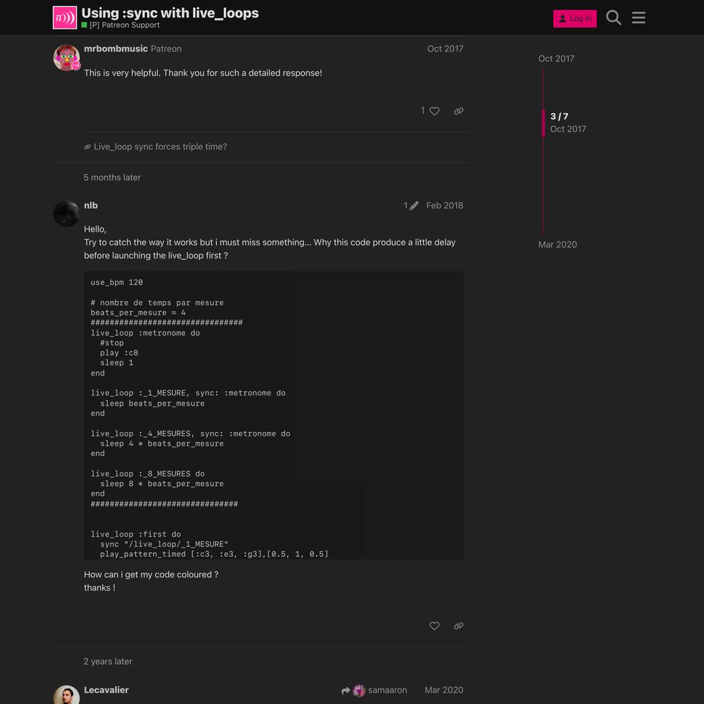
Task: Grab the 3 / 7 timeline scroller handle
Action: click(565, 122)
